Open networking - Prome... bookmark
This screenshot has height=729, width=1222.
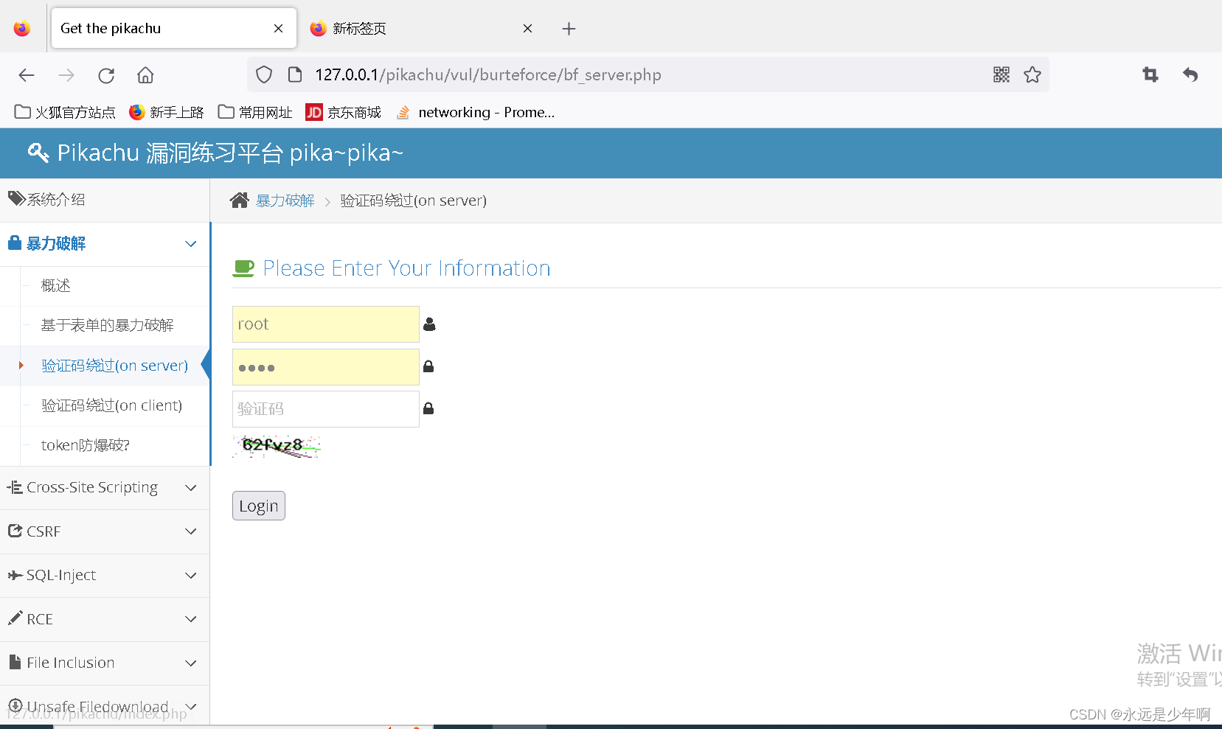coord(476,112)
